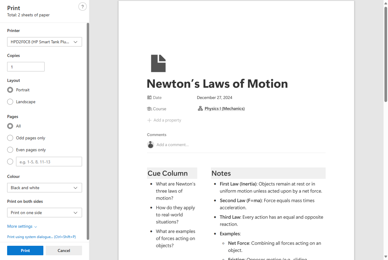Choose Odd pages only
Screen dimensions: 388x260
click(10, 138)
